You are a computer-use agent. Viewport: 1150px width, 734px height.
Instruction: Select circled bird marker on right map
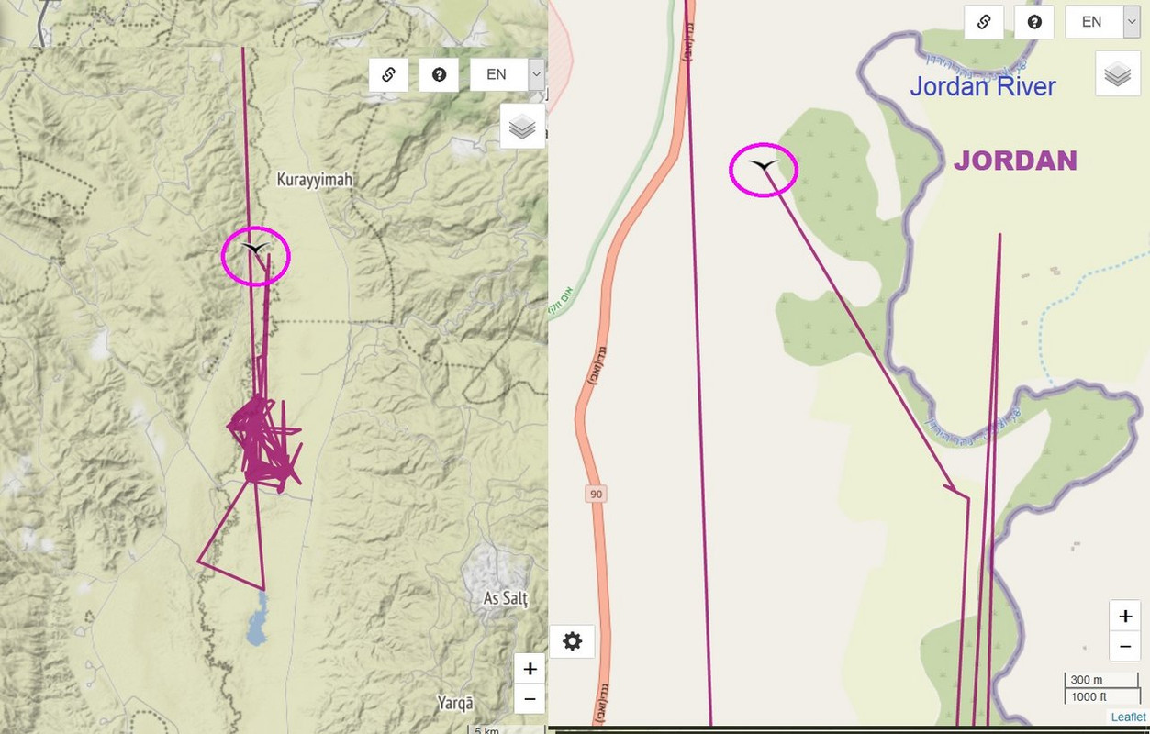click(763, 165)
